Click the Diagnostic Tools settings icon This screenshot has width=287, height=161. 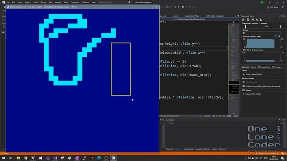point(243,20)
